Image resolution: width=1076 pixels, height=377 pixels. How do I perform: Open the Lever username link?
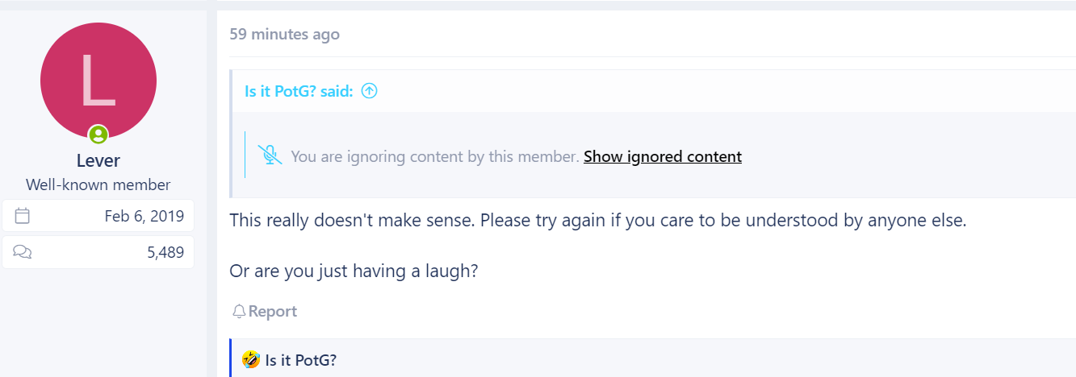click(x=98, y=160)
